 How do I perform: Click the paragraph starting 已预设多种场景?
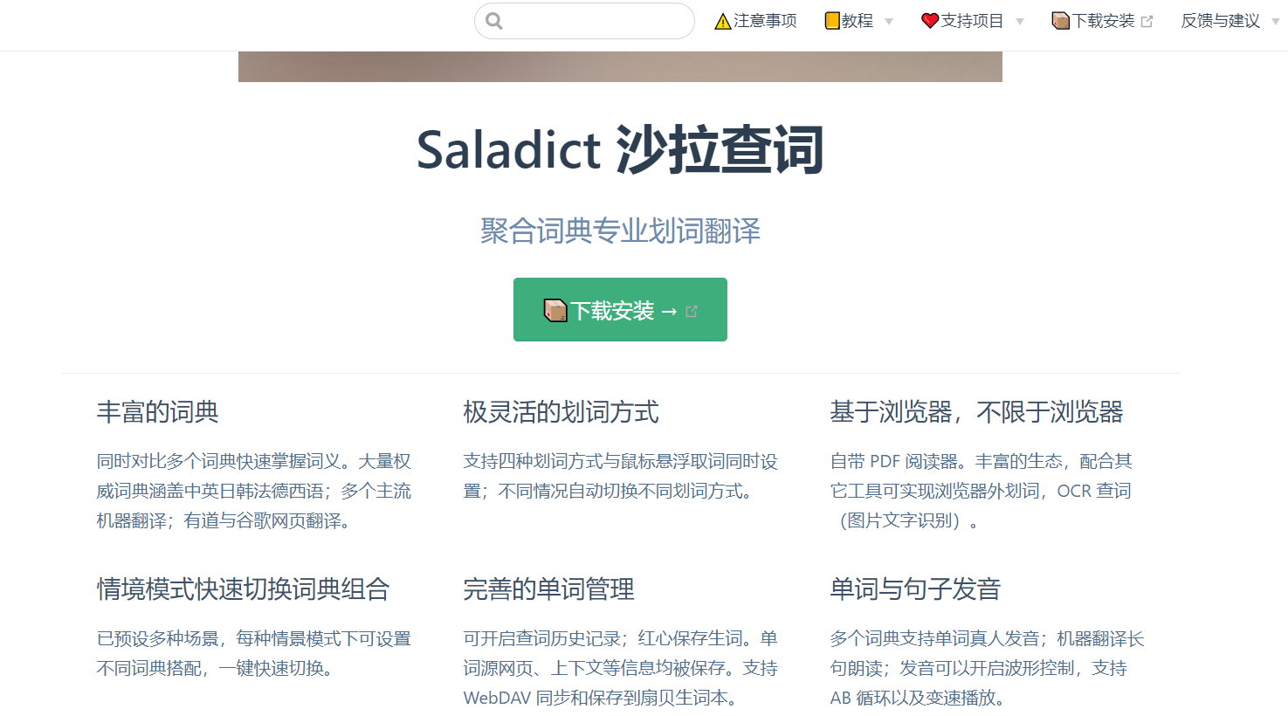254,653
